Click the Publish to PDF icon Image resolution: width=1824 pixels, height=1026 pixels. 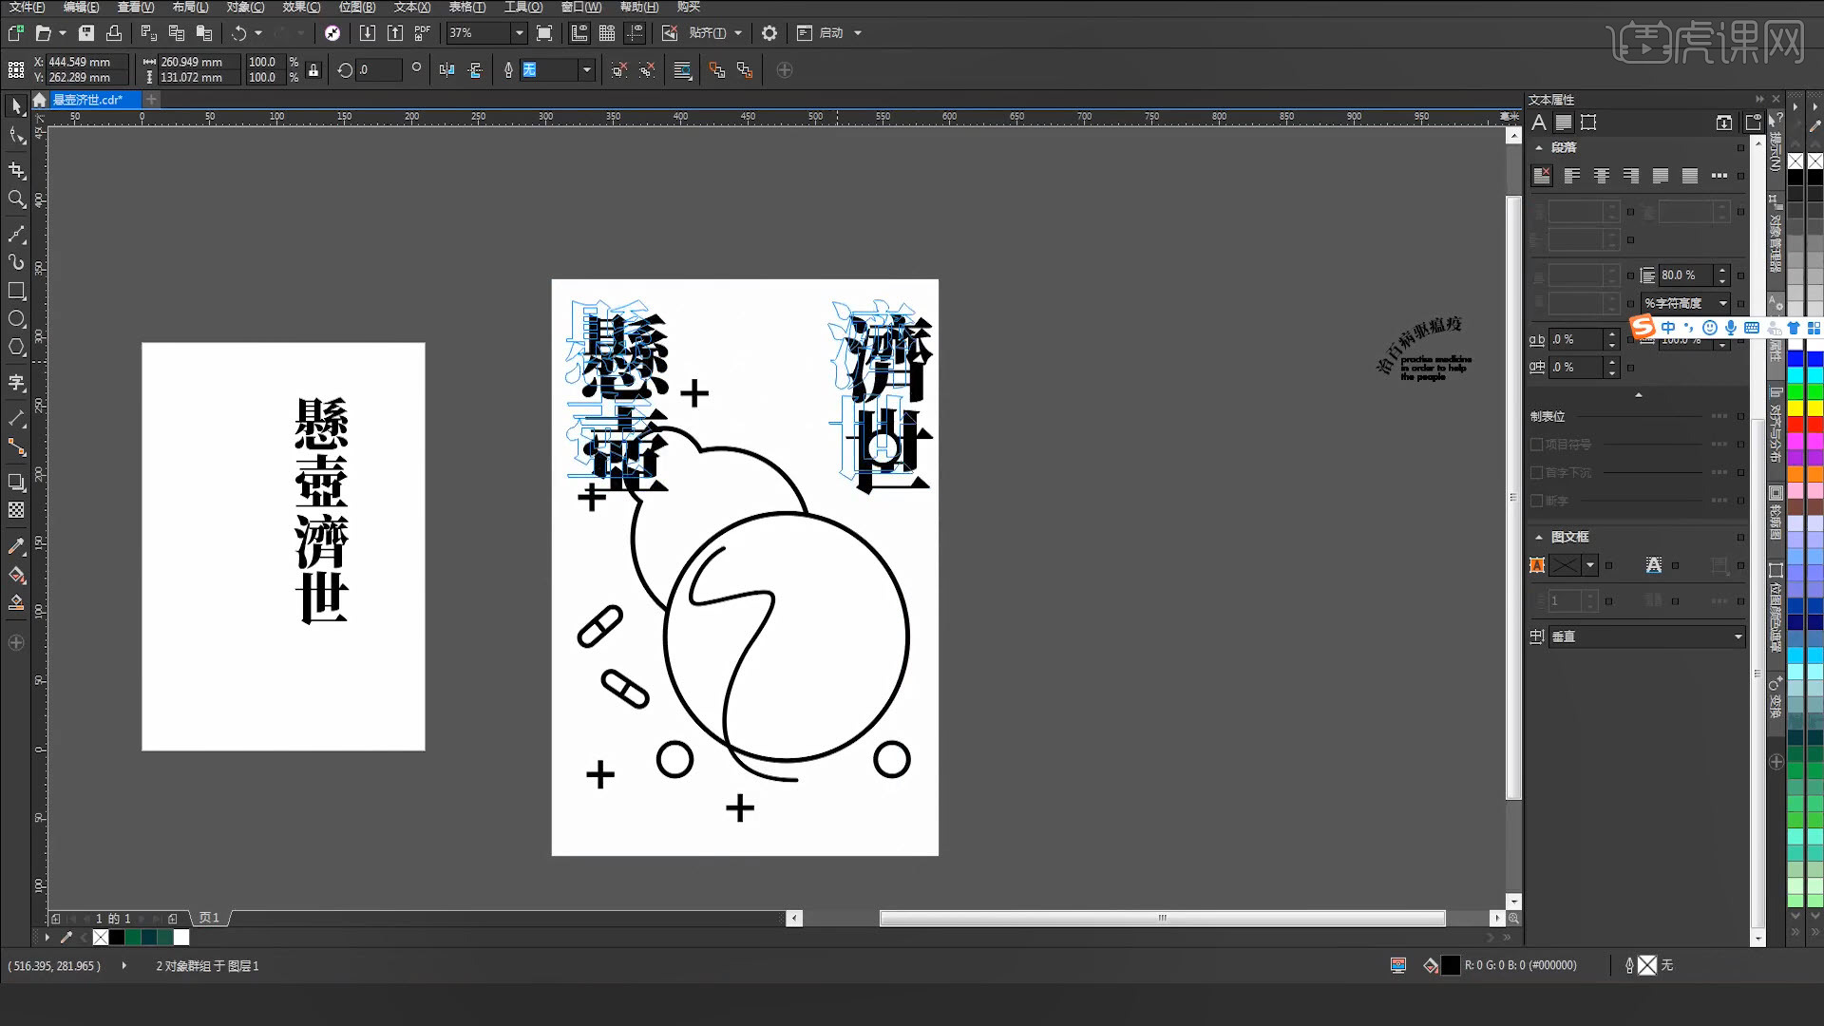[423, 33]
